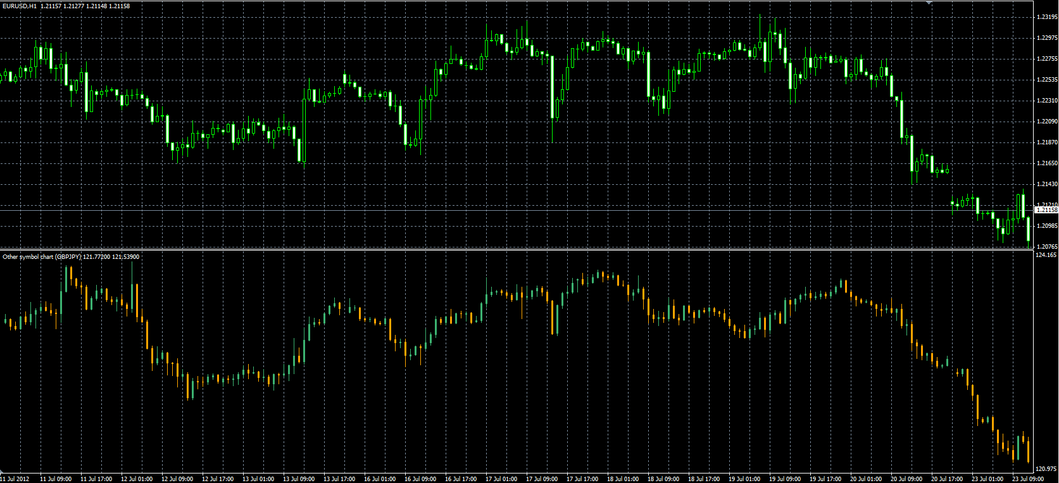Click the grey corner triangle at chart bottom-left

pyautogui.click(x=2, y=472)
